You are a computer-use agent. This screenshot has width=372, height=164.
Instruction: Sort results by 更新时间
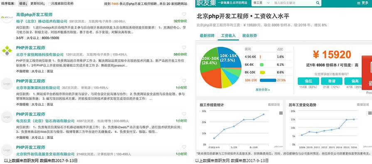click(38, 4)
